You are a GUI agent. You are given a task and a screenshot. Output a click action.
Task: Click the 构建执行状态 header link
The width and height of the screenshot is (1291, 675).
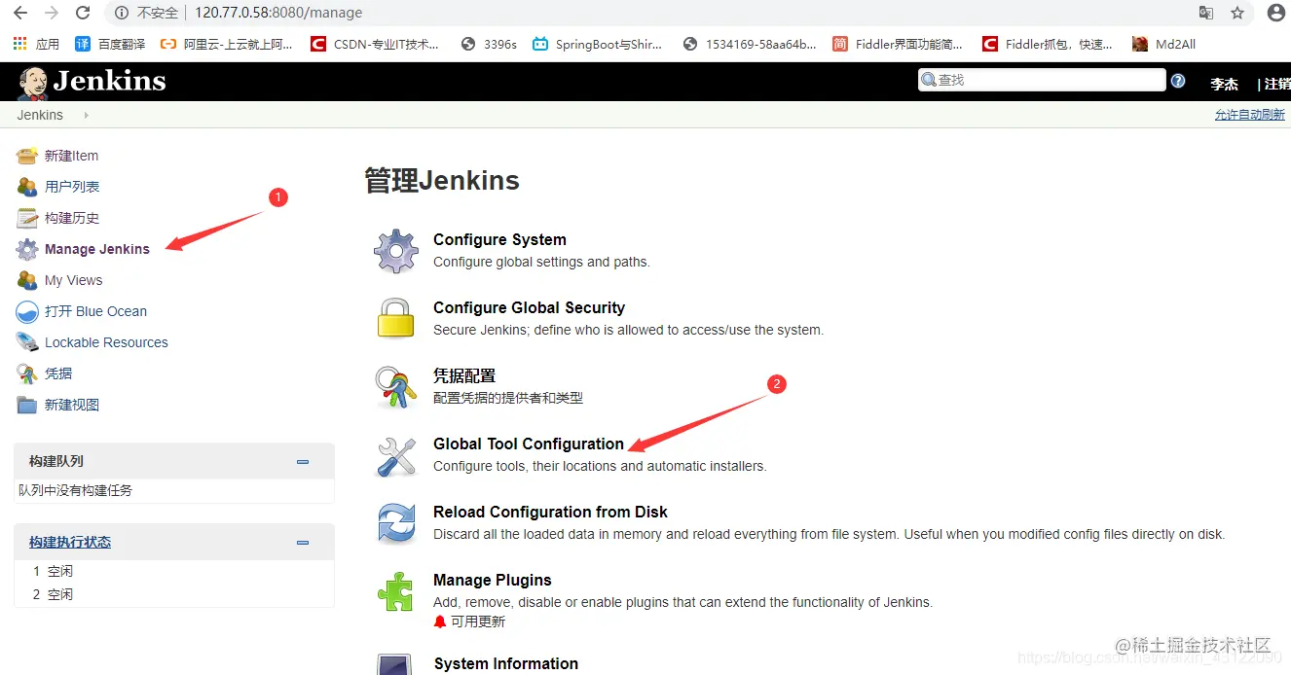pos(70,542)
